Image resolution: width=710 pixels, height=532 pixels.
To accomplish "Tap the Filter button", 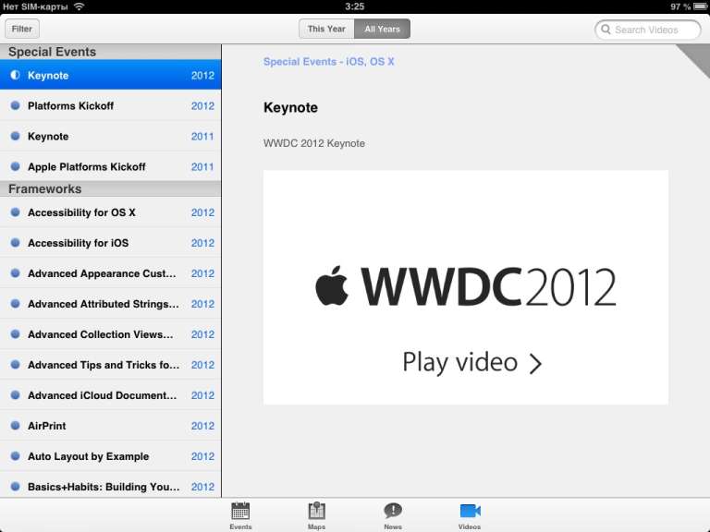I will tap(22, 29).
